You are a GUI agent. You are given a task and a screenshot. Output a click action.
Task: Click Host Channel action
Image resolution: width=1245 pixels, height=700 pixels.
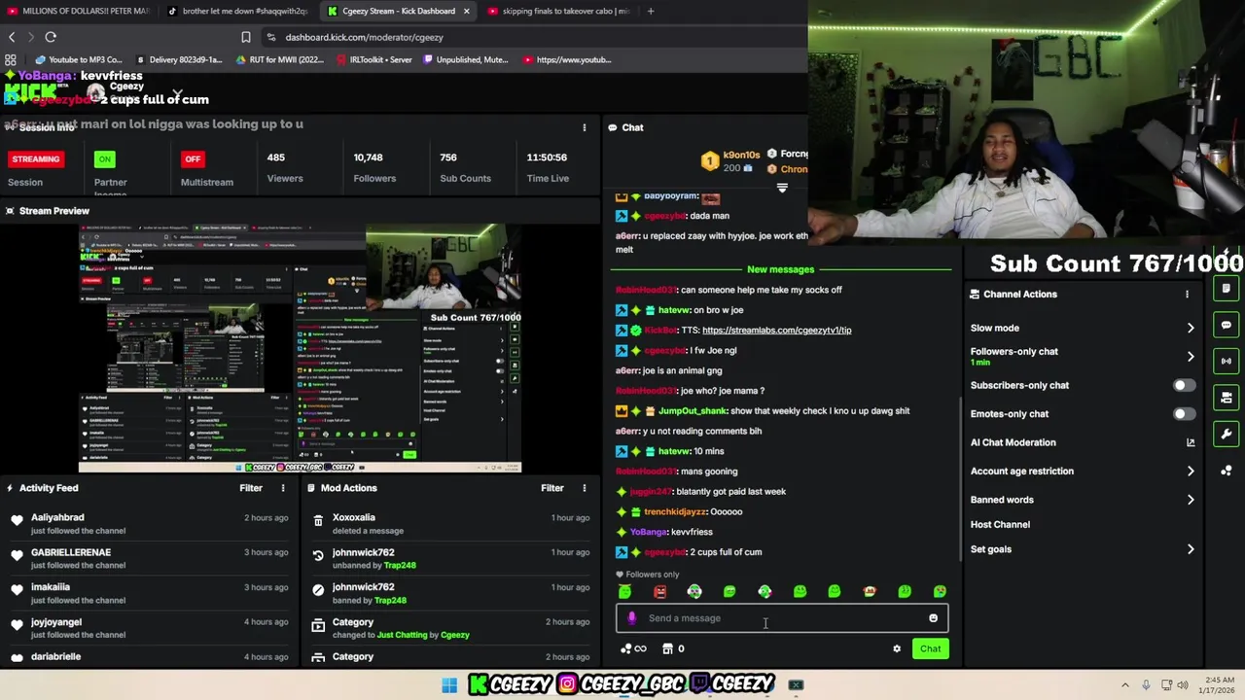[1000, 524]
